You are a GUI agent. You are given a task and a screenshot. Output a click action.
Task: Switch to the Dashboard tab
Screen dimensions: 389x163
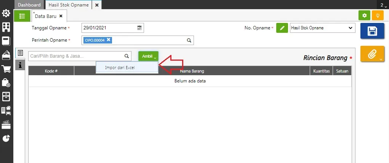point(29,5)
